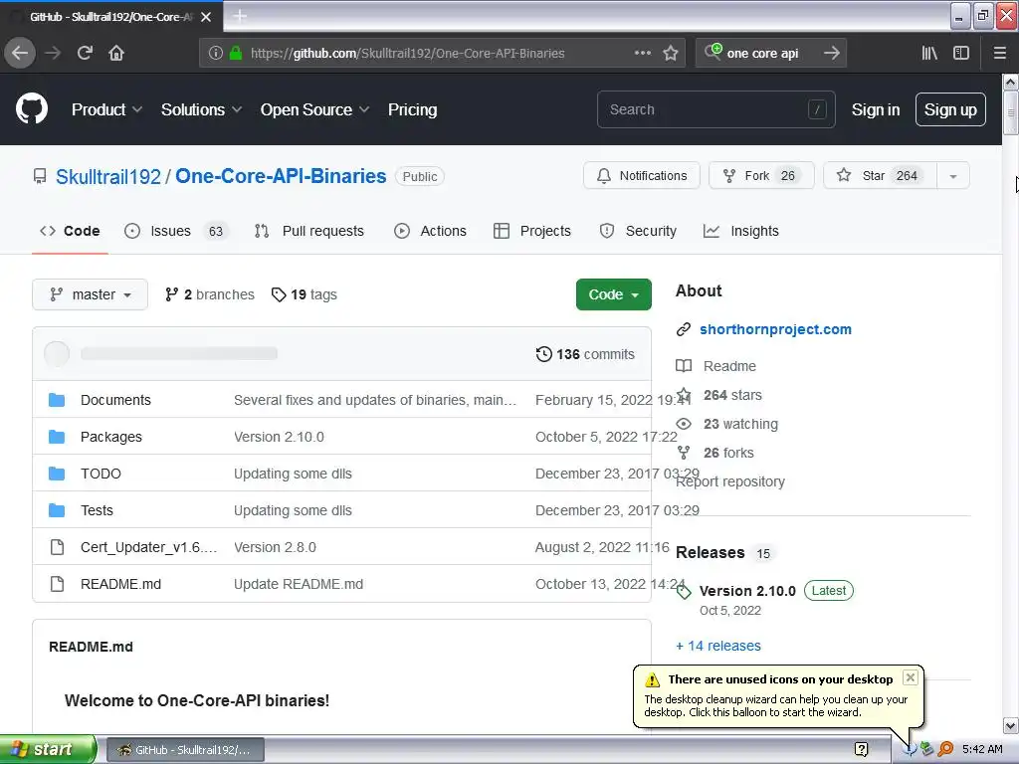Screen dimensions: 1019x764
Task: Run the 'one core api' search arrow
Action: 831,54
